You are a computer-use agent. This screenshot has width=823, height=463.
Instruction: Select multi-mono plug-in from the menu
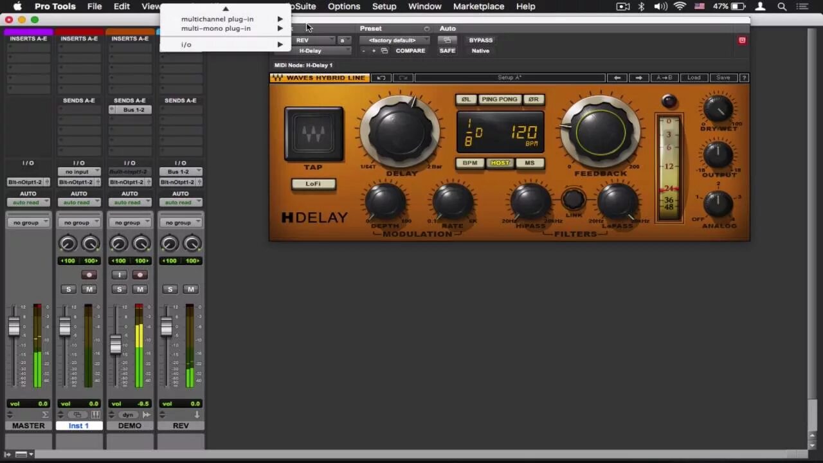(x=216, y=28)
